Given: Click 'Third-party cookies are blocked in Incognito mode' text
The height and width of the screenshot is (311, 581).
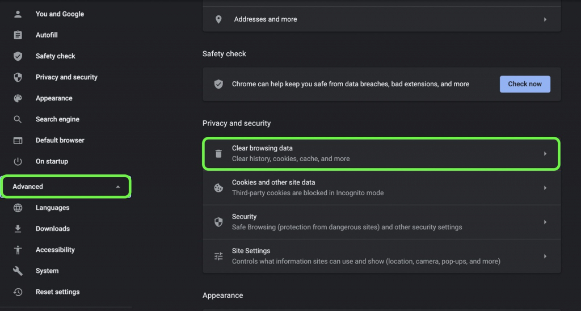Looking at the screenshot, I should tap(308, 193).
